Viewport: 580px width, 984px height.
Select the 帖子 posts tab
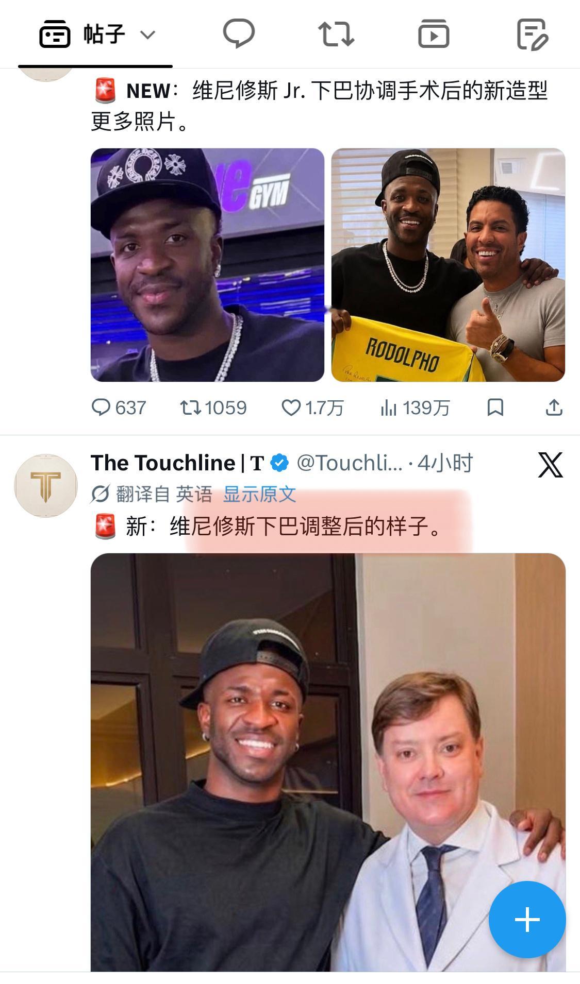coord(95,35)
